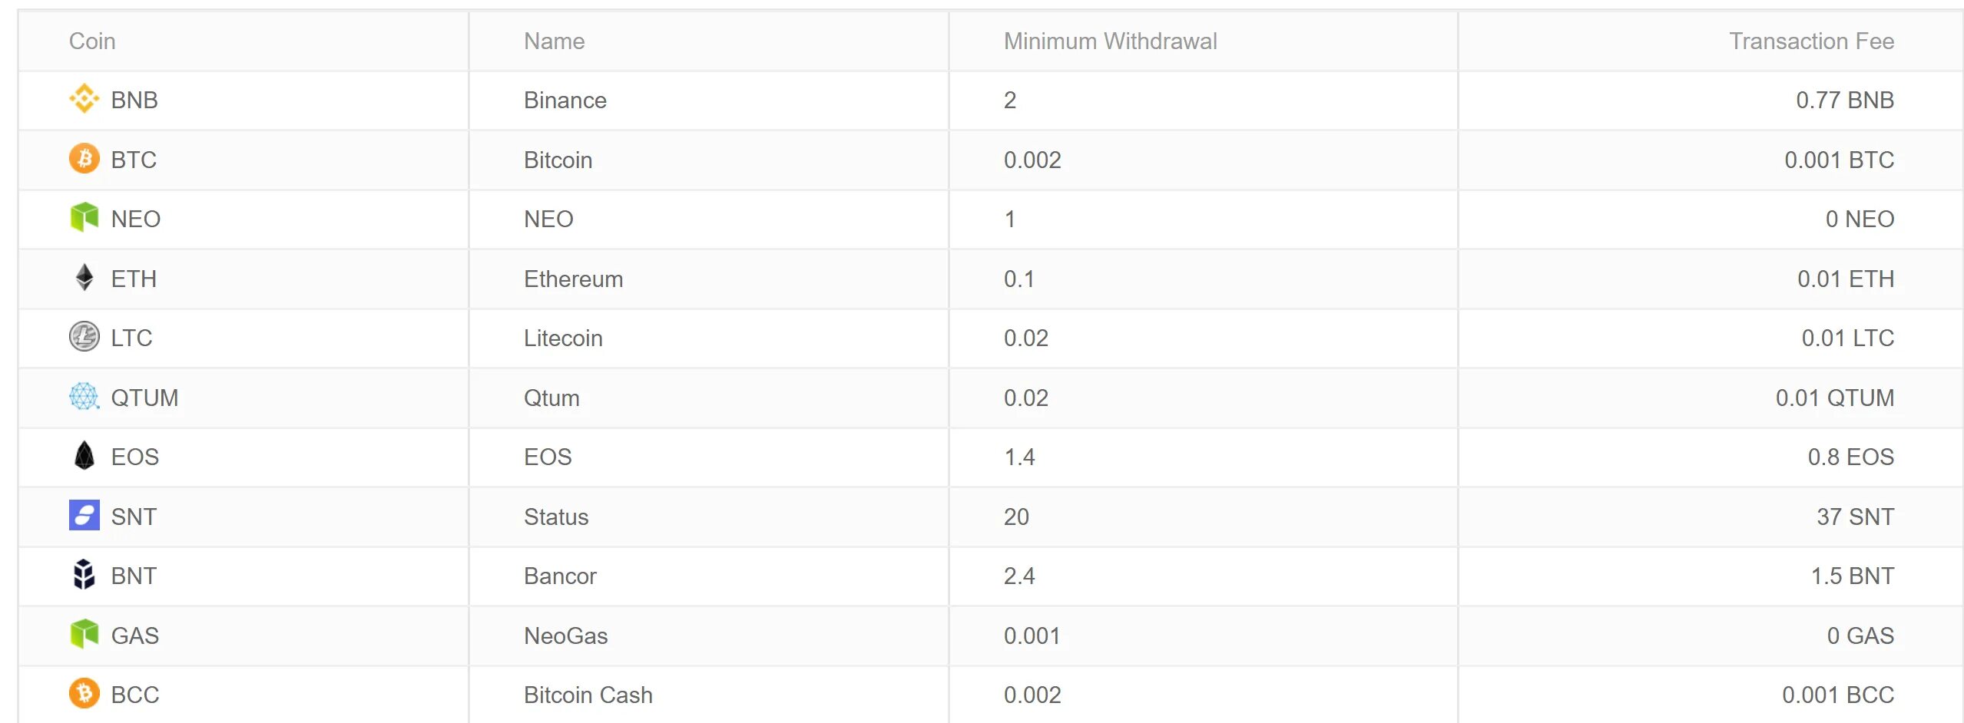This screenshot has height=723, width=1964.
Task: Click the 37 SNT transaction fee
Action: tap(1854, 517)
